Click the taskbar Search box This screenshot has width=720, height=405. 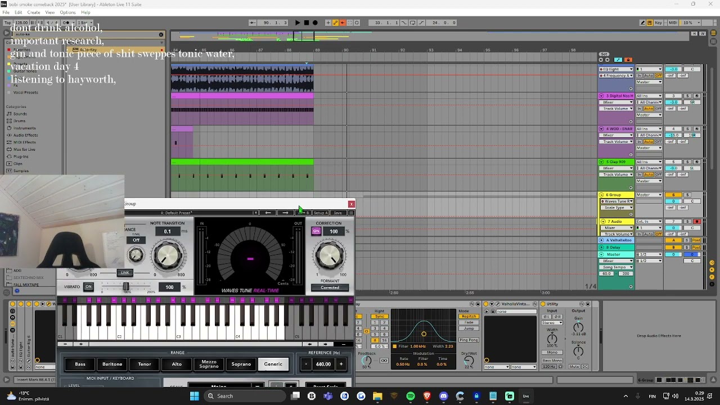point(245,396)
